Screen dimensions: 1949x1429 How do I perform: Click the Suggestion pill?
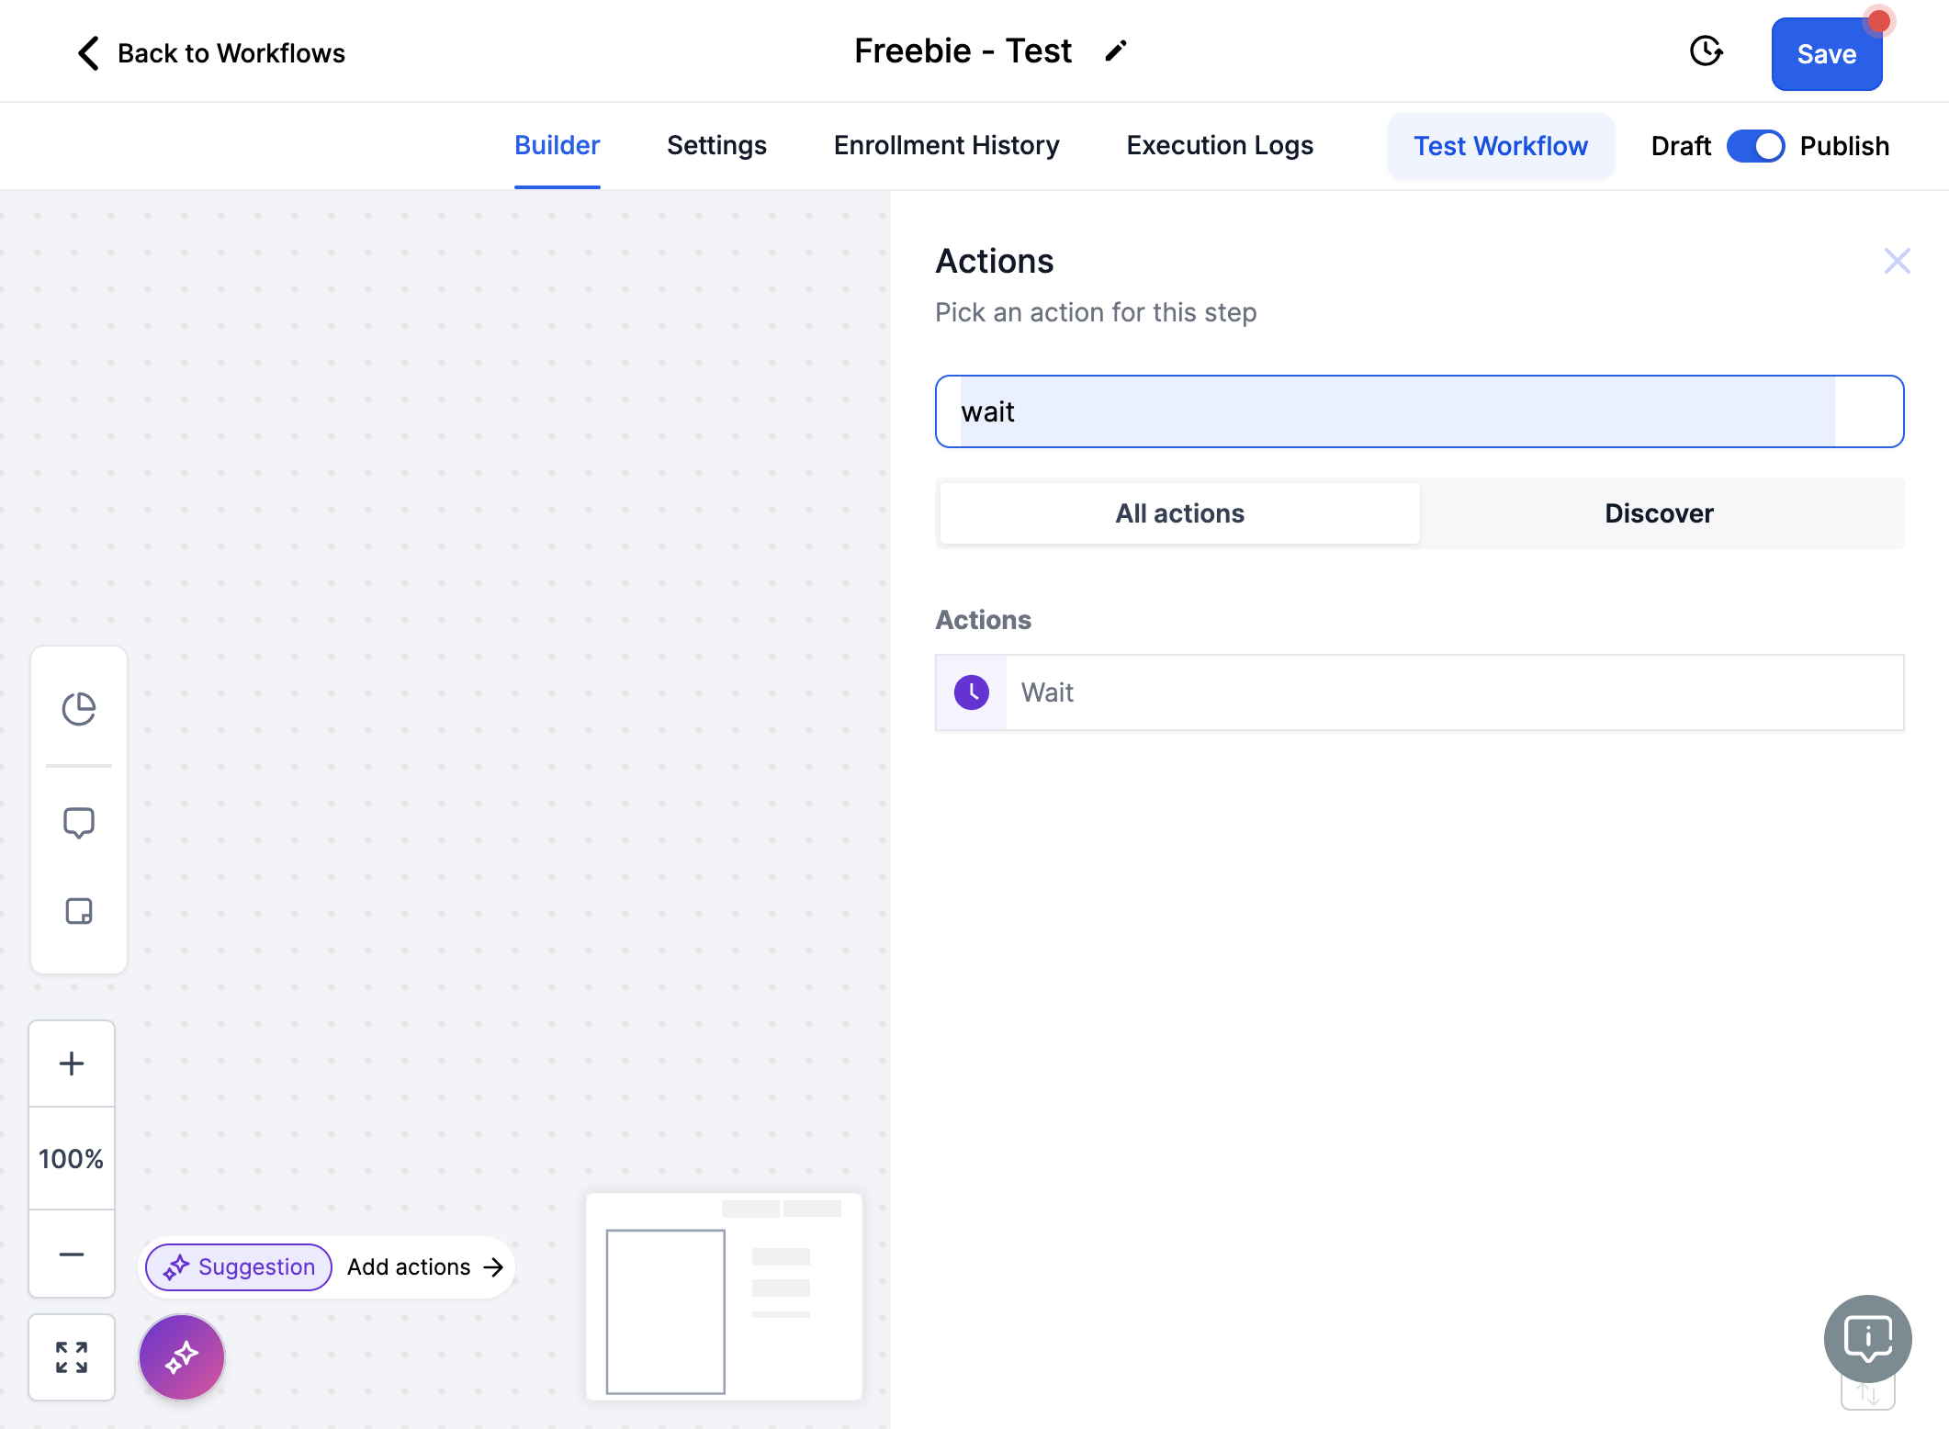coord(239,1266)
